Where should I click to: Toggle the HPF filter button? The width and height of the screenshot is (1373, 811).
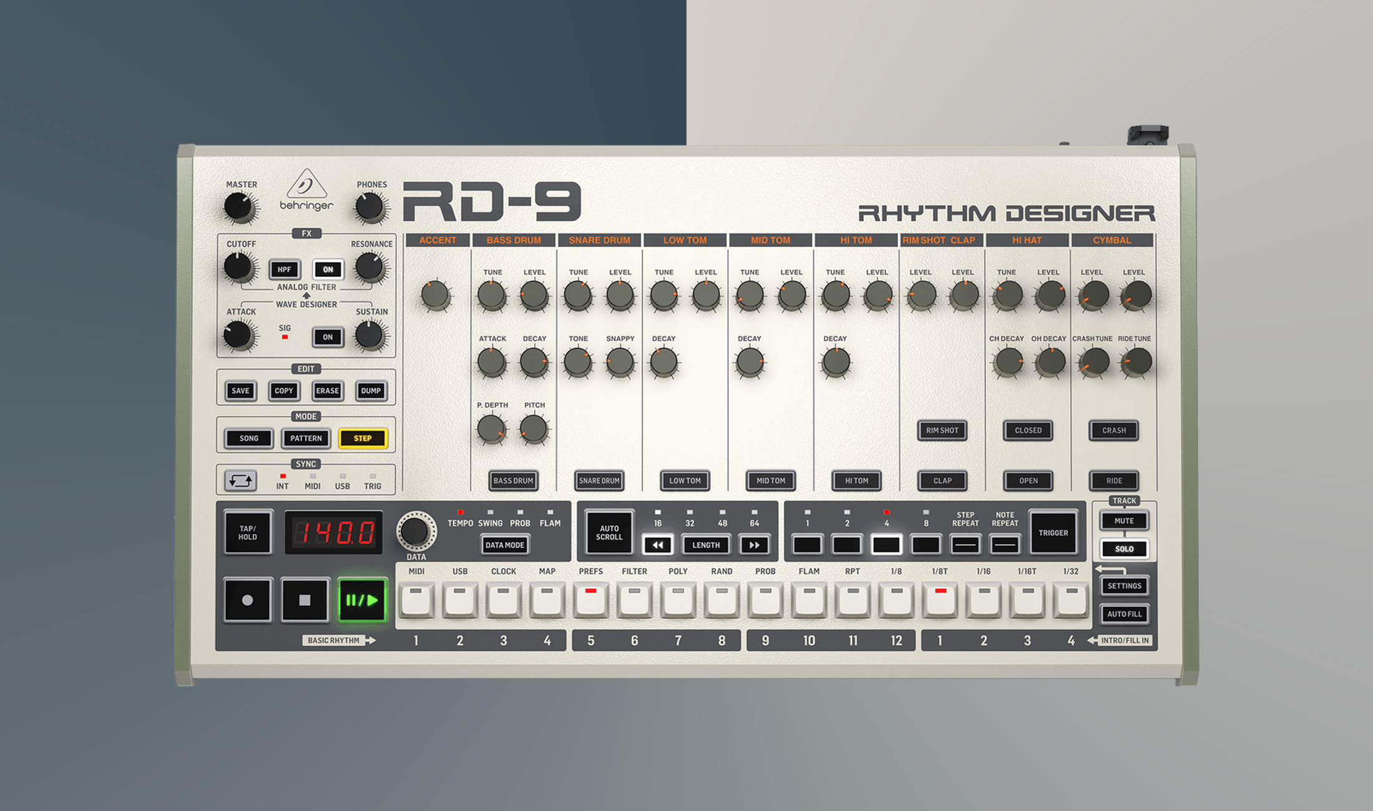pos(285,270)
